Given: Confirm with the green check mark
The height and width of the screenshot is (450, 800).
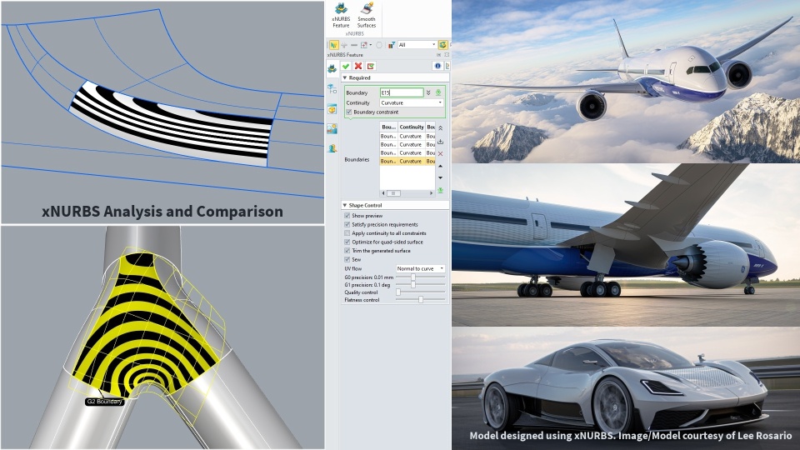Looking at the screenshot, I should coord(346,66).
